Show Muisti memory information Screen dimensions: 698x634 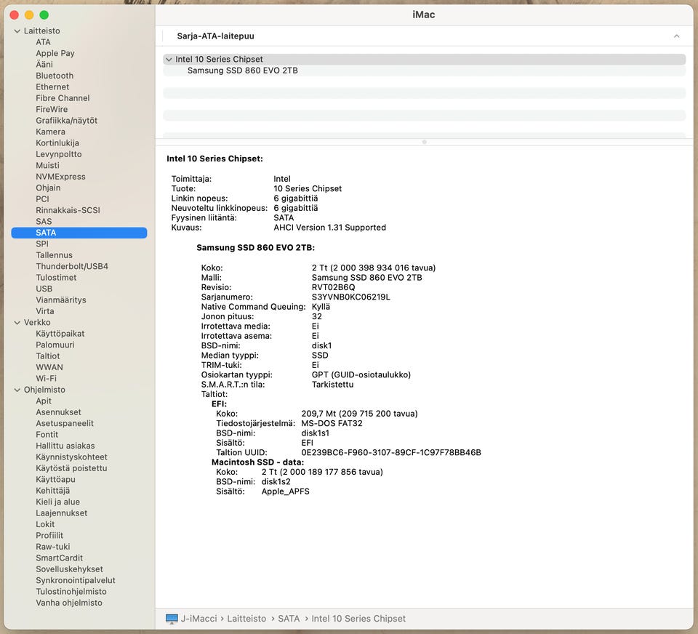(48, 165)
